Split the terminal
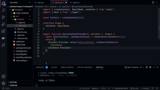 click(147, 67)
